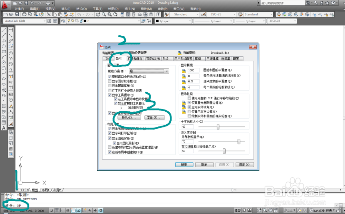Open the AutoCAD 经典 workspace dropdown
Screen dimensions: 345x214
pyautogui.click(x=24, y=21)
